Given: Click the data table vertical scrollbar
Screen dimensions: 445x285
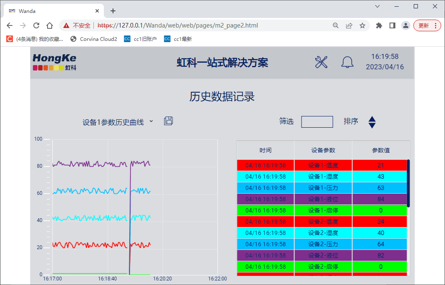Looking at the screenshot, I should tap(408, 183).
